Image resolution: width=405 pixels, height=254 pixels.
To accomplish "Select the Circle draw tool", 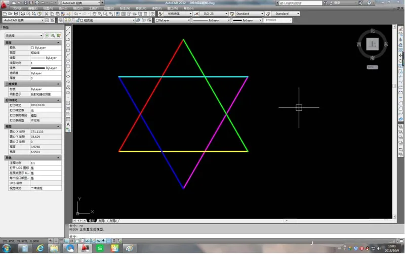I will [x=68, y=60].
